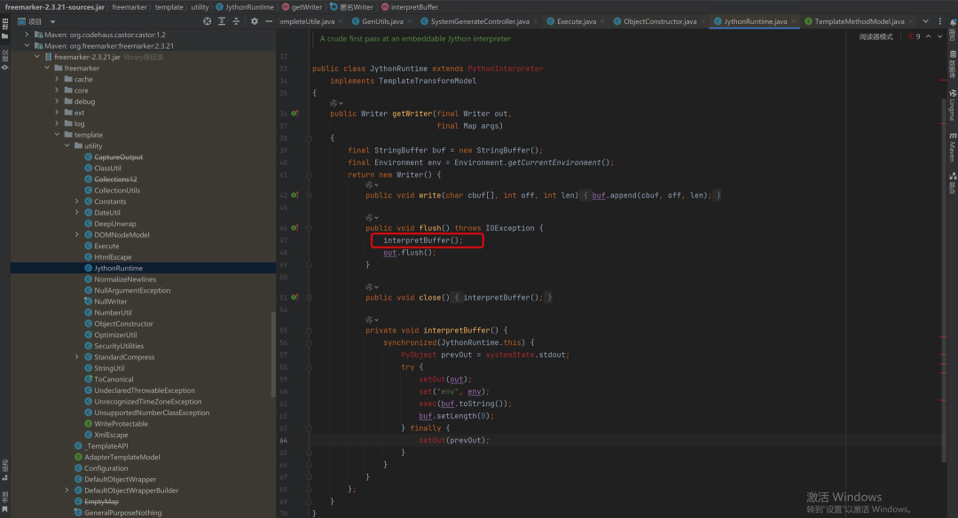Hide the Project tool window
The height and width of the screenshot is (518, 958).
[268, 21]
